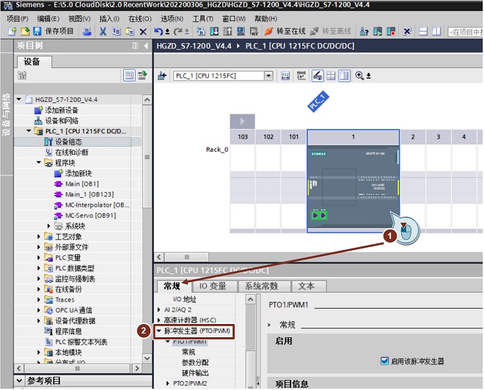
Task: Expand 高速计数器 (HSC) node
Action: pyautogui.click(x=159, y=320)
